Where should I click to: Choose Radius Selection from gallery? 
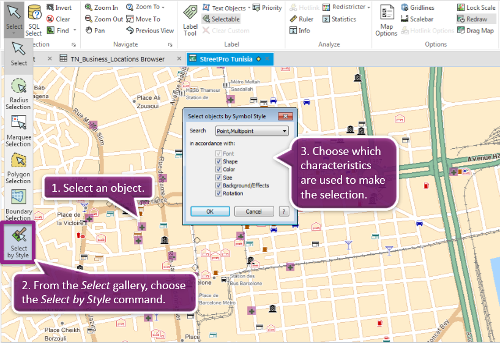click(x=18, y=94)
